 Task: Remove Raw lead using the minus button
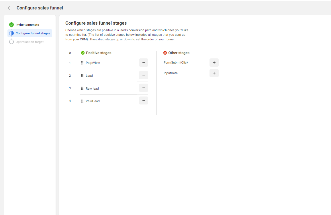[144, 88]
